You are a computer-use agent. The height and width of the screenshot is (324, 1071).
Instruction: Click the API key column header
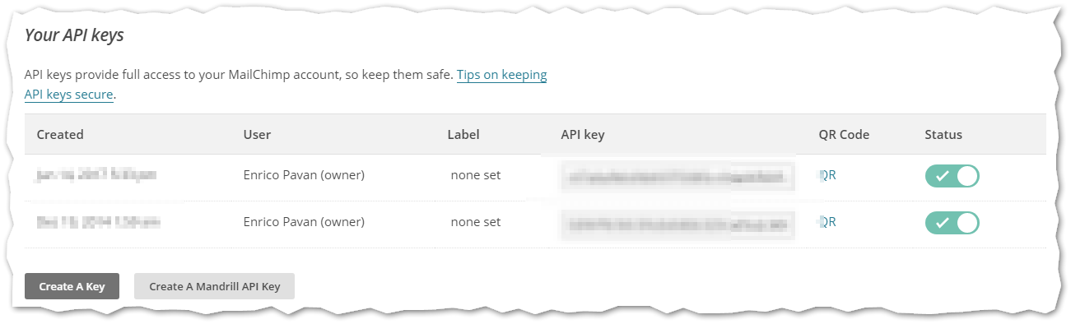click(x=583, y=135)
